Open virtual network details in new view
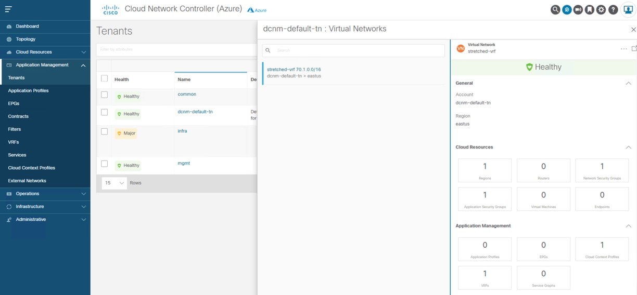This screenshot has width=637, height=295. tap(634, 48)
